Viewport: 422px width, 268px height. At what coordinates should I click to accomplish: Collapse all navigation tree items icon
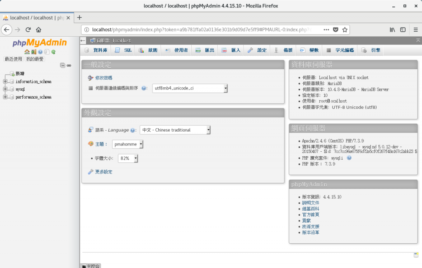(63, 66)
